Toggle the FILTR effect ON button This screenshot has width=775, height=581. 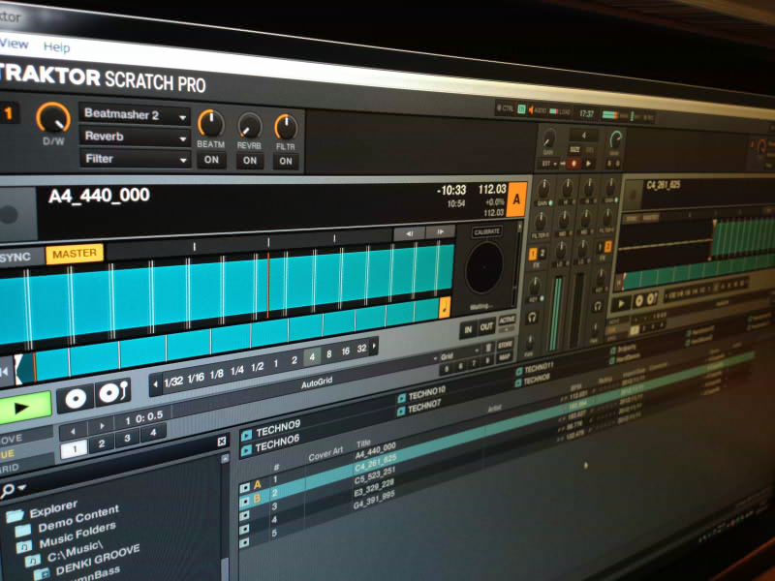(x=285, y=161)
